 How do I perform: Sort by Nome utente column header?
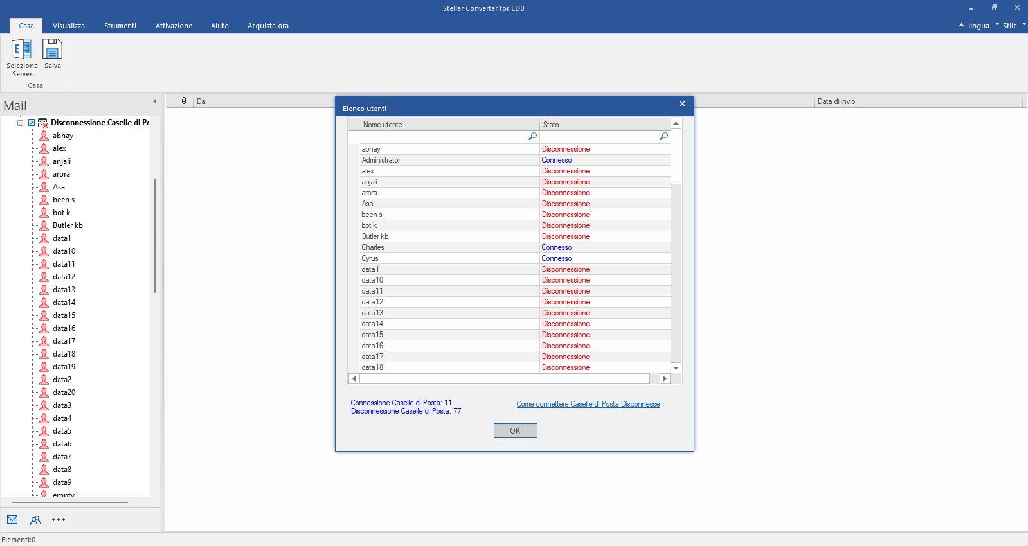(444, 125)
